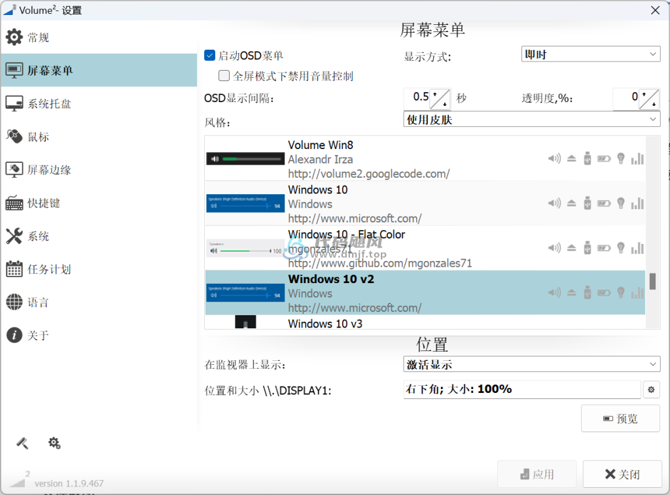Select the Windows 10 v3 skin row
The height and width of the screenshot is (495, 670).
pos(425,322)
